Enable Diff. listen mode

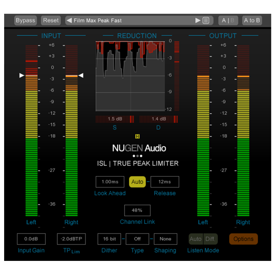pos(210,239)
